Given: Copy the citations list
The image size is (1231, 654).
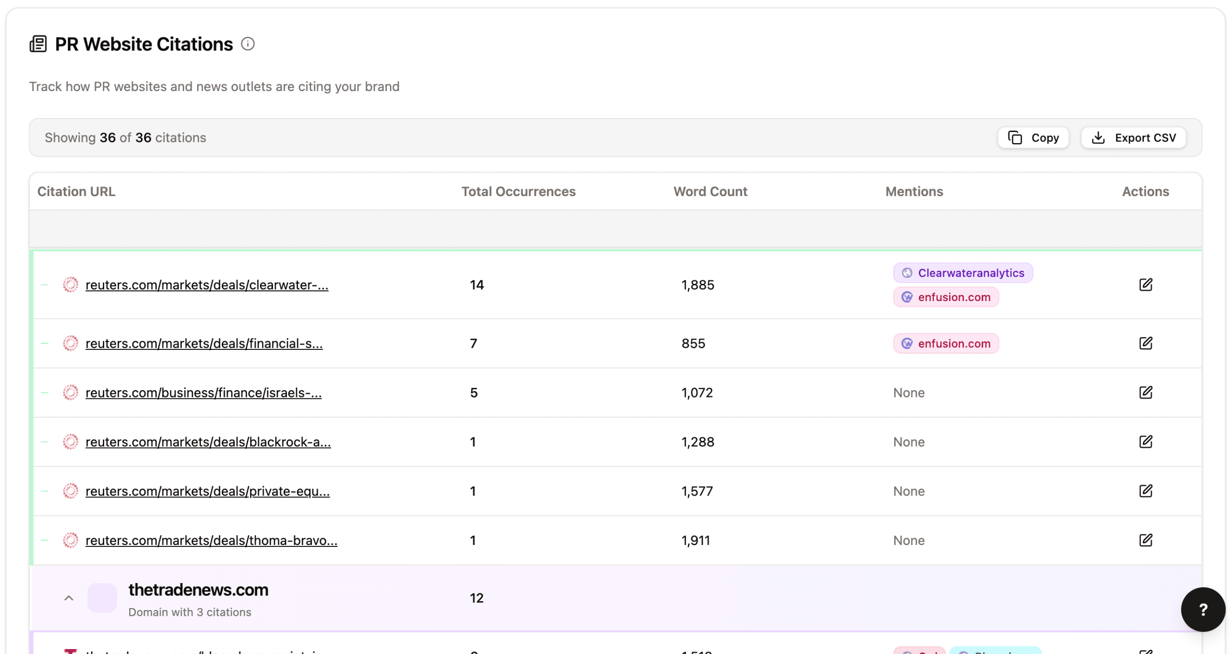Looking at the screenshot, I should 1033,137.
